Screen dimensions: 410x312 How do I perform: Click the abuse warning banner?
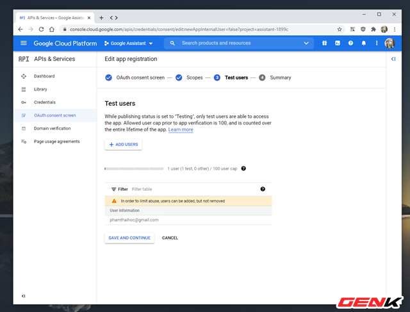tap(188, 201)
